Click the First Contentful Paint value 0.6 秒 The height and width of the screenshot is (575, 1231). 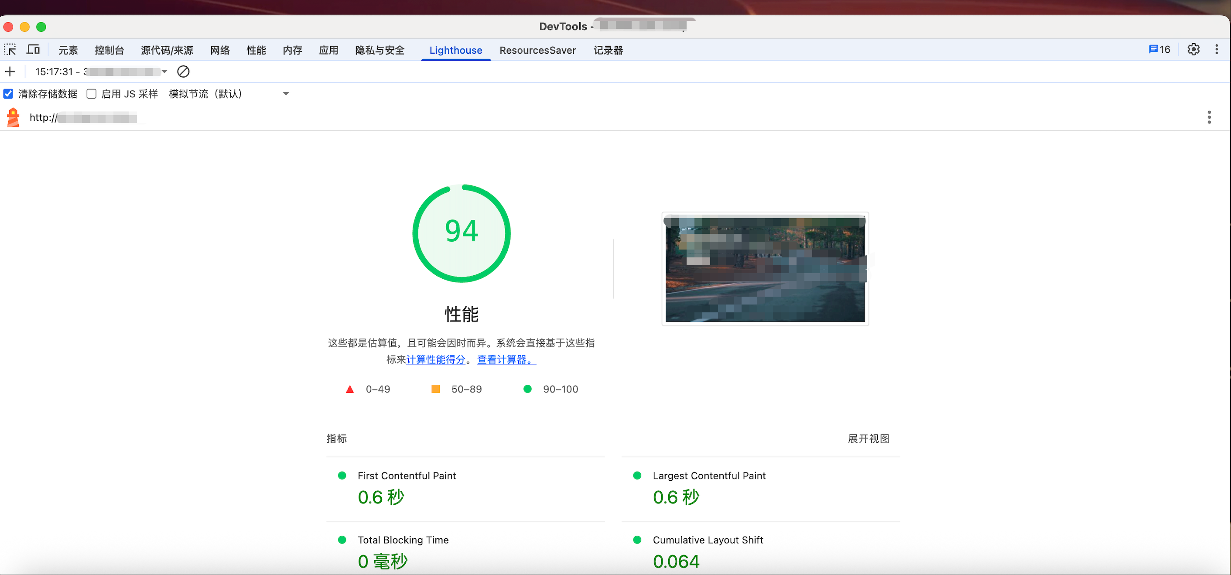point(381,497)
